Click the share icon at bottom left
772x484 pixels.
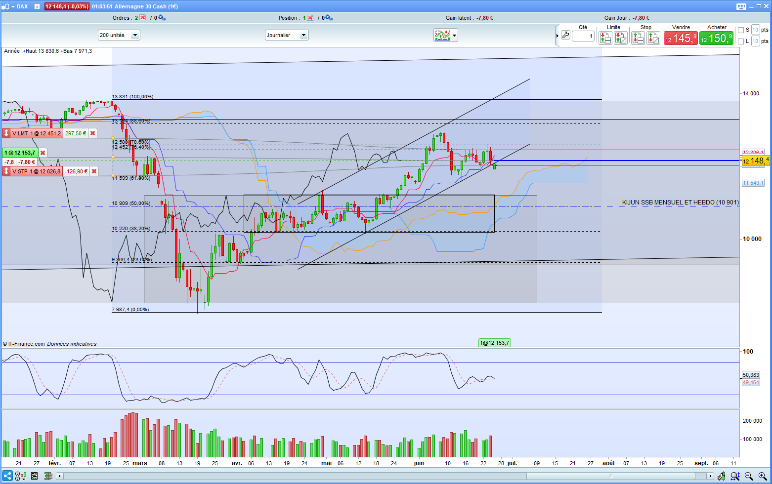click(7, 476)
